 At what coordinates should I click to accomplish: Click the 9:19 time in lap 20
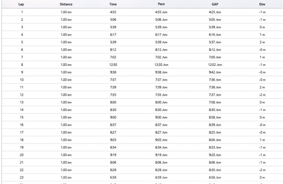coord(113,155)
